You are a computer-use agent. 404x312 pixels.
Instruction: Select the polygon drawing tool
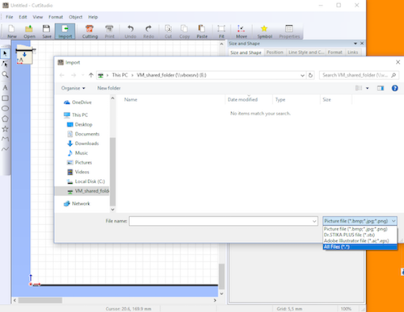(x=5, y=119)
